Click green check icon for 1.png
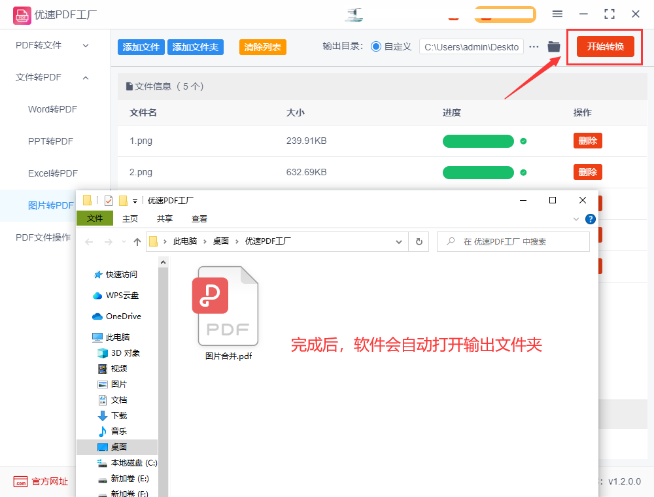 [x=523, y=141]
